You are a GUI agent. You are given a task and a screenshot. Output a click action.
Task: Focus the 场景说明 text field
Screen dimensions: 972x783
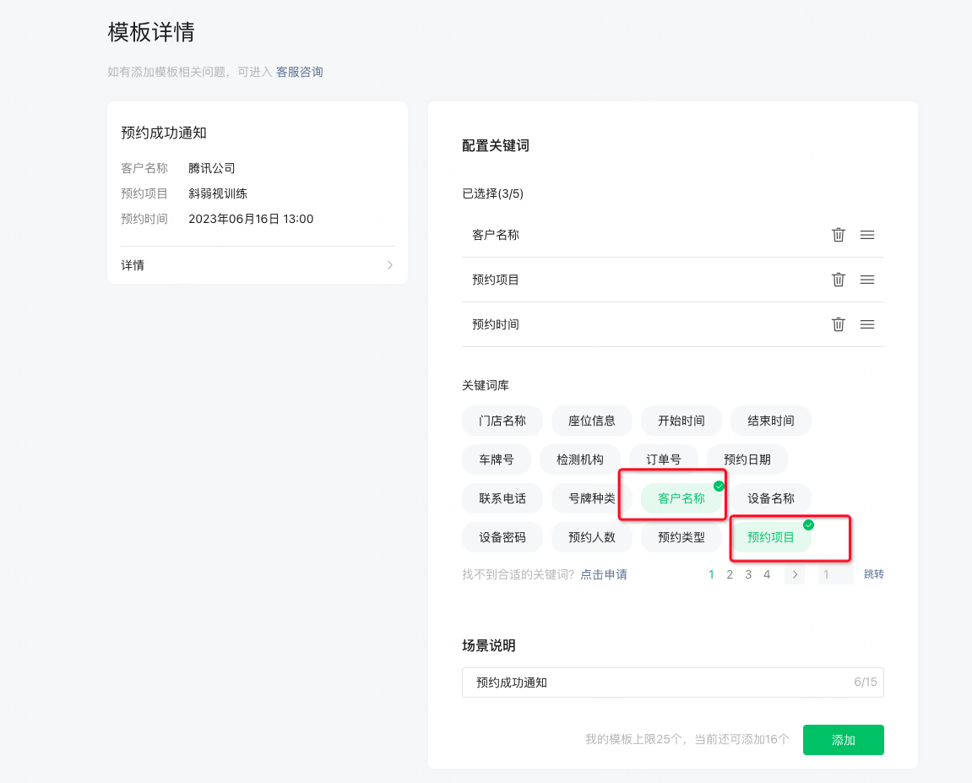pyautogui.click(x=659, y=682)
